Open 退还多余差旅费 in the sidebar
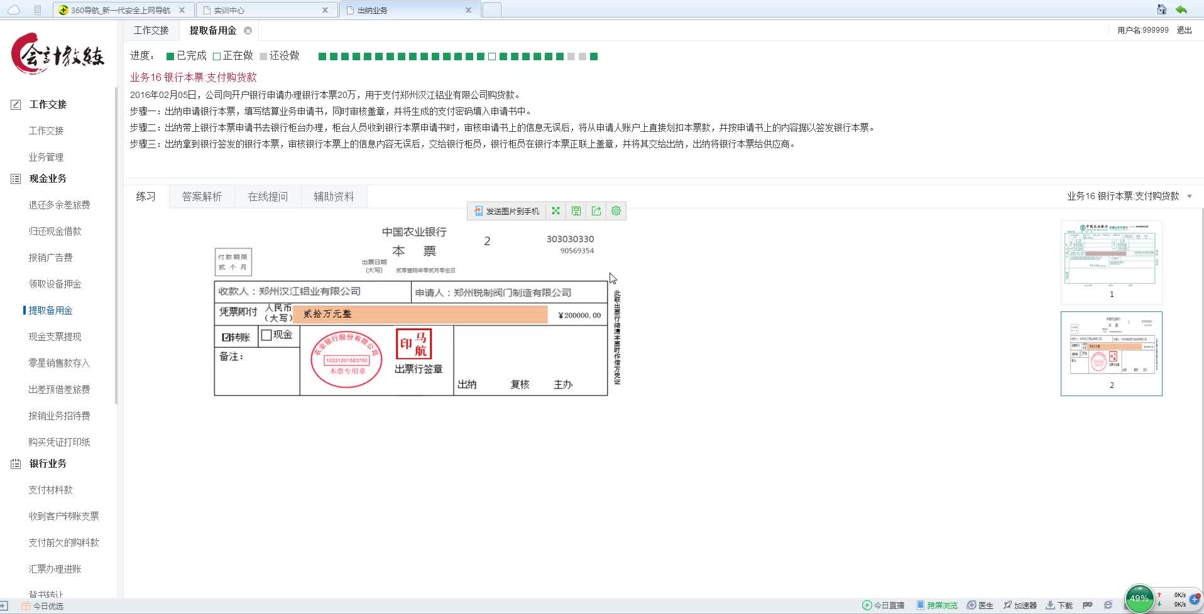Viewport: 1204px width, 614px height. click(x=59, y=205)
